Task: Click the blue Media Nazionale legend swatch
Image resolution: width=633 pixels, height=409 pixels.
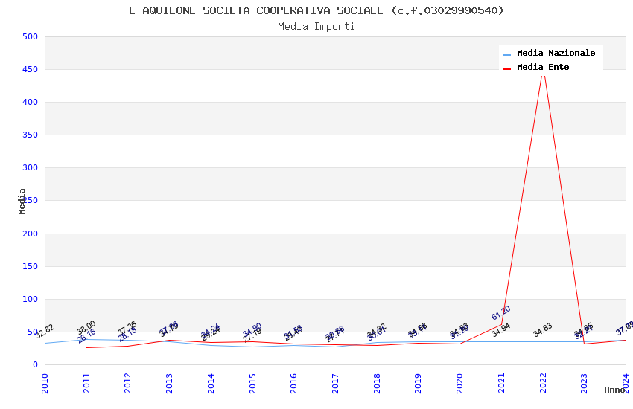Action: pyautogui.click(x=506, y=55)
